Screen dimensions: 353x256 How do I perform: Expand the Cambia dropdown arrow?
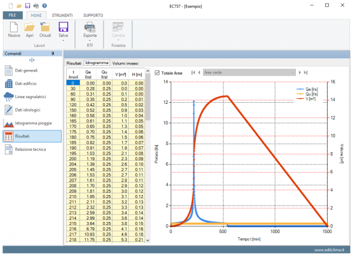point(118,41)
